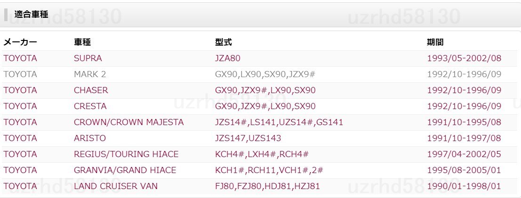The image size is (521, 198).
Task: Click the 適合車種 section header
Action: click(31, 15)
